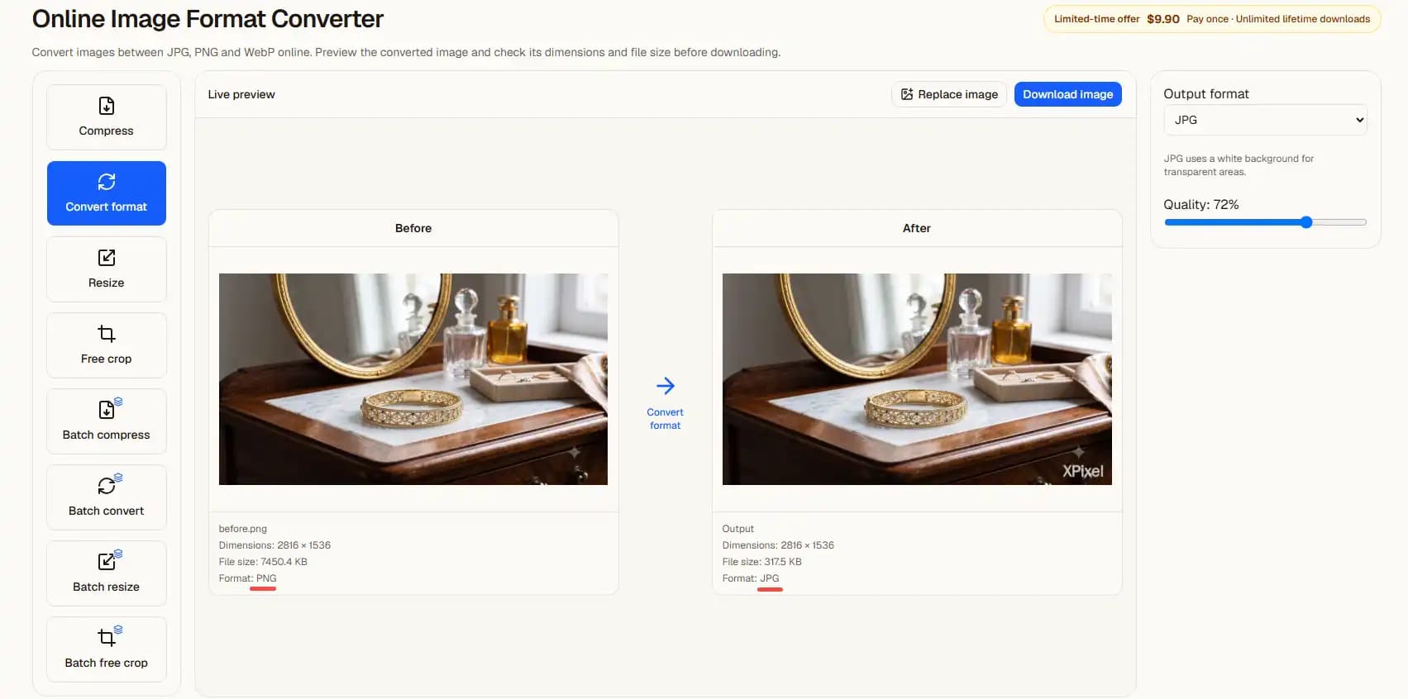The image size is (1408, 699).
Task: Open the Resize tool
Action: click(x=107, y=269)
